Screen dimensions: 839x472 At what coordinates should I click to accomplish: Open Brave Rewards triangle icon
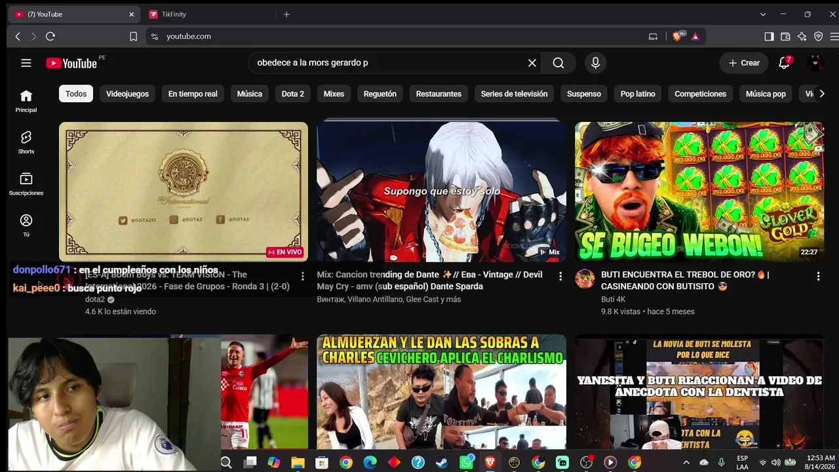(x=695, y=37)
